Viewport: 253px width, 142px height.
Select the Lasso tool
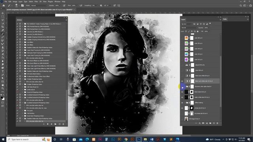pyautogui.click(x=3, y=20)
